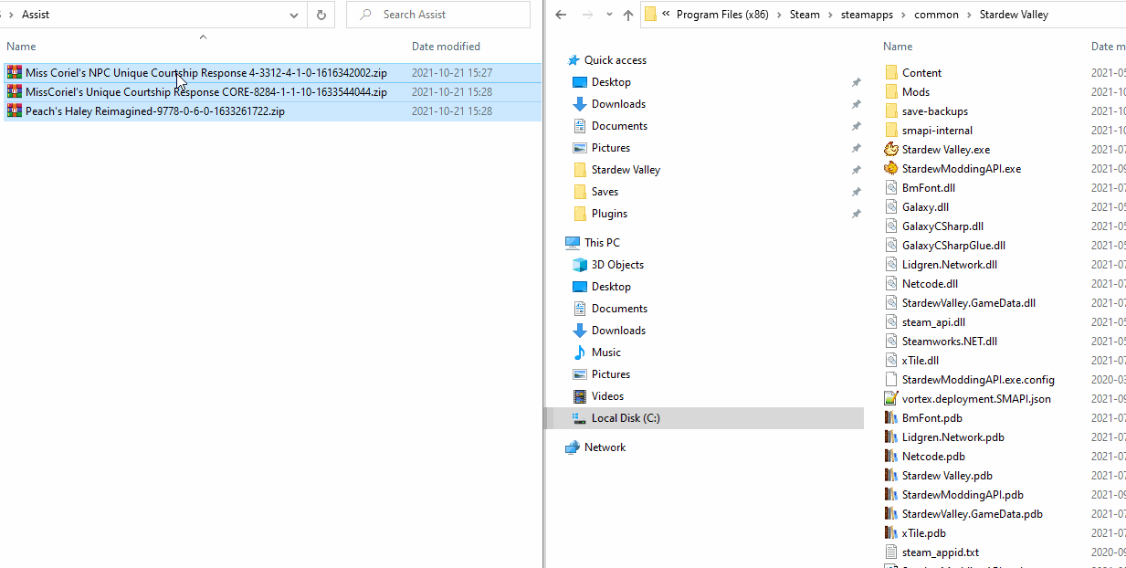The image size is (1126, 568).
Task: Open the Videos folder under This PC
Action: tap(607, 396)
